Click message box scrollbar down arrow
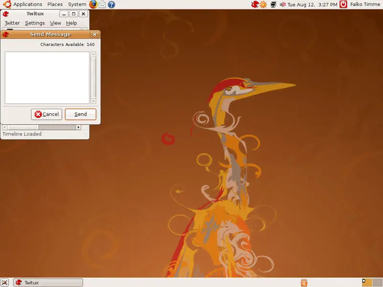 [x=93, y=101]
